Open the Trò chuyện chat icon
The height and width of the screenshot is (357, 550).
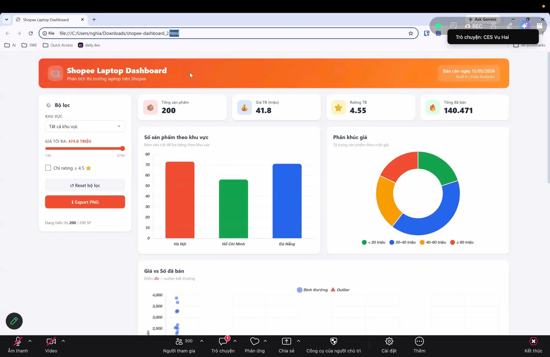click(223, 342)
